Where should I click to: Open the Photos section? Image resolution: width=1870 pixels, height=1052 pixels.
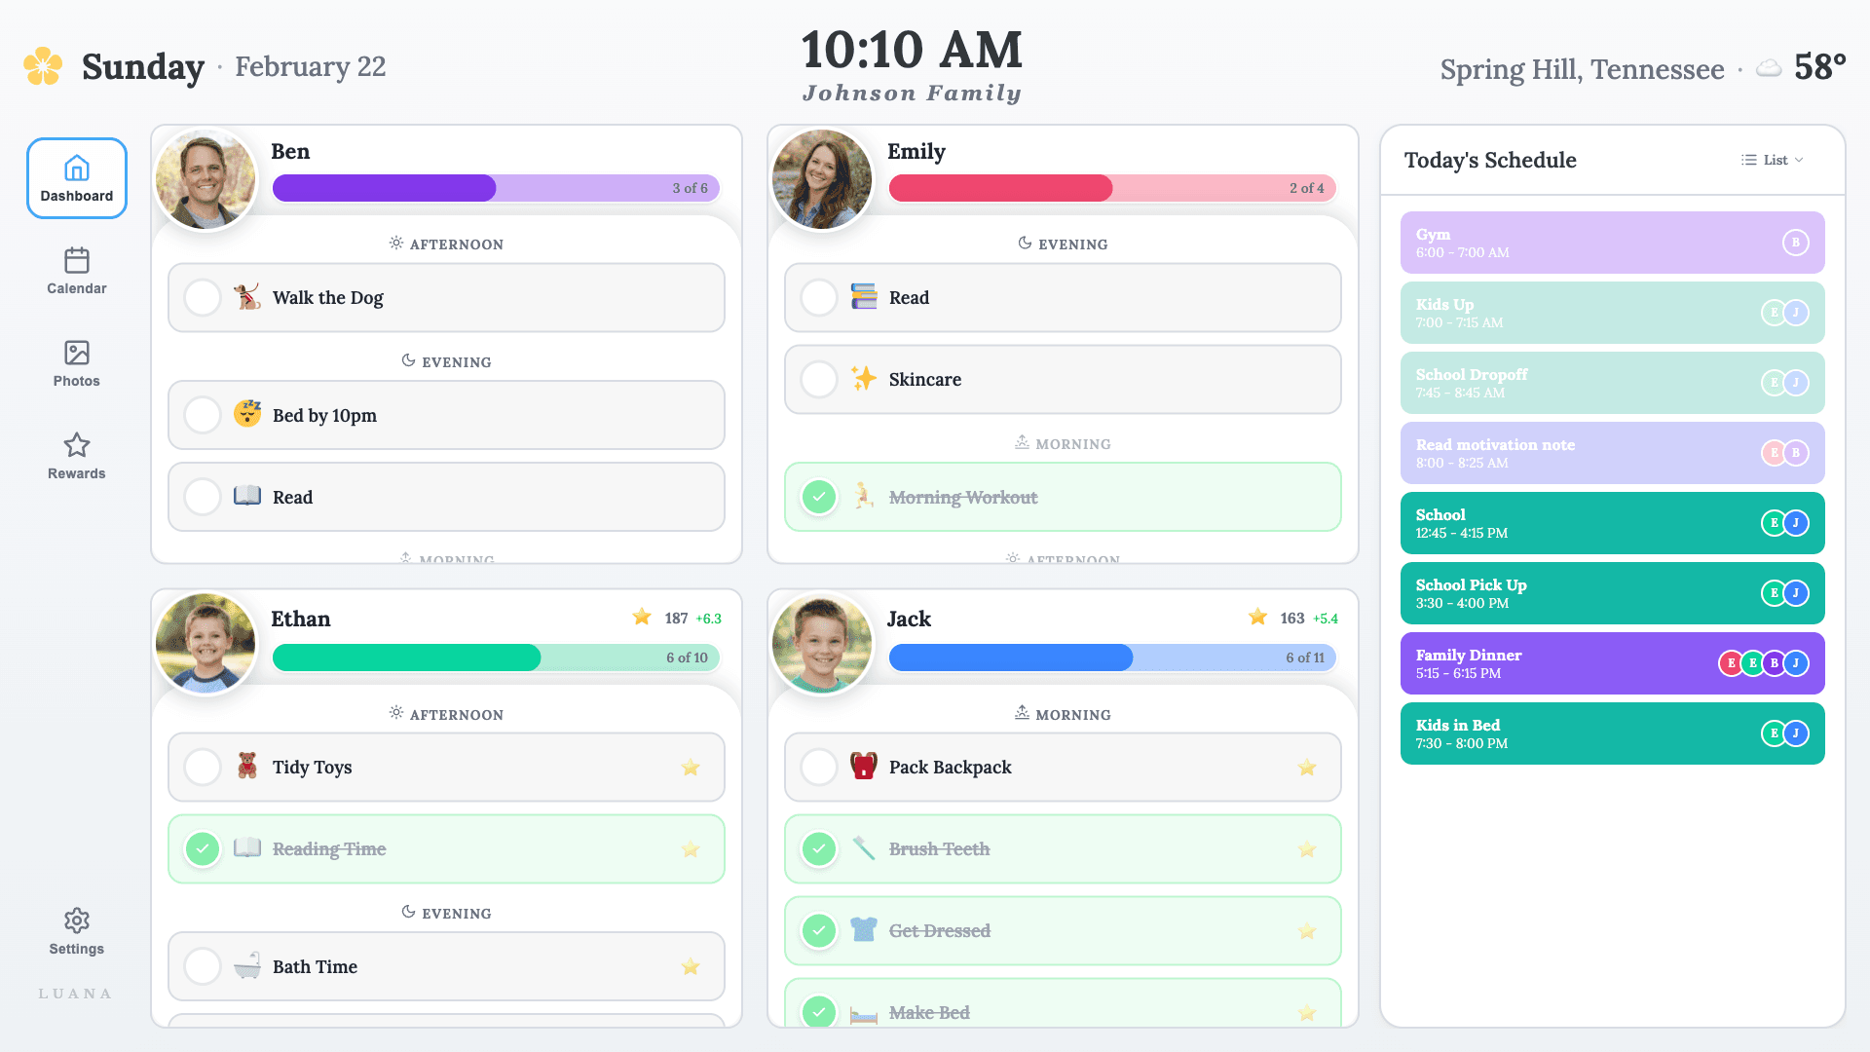76,362
